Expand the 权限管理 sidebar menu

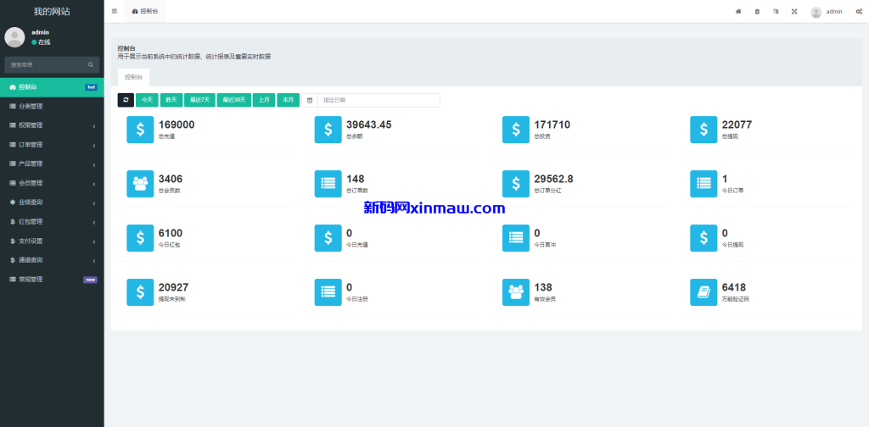[x=51, y=125]
